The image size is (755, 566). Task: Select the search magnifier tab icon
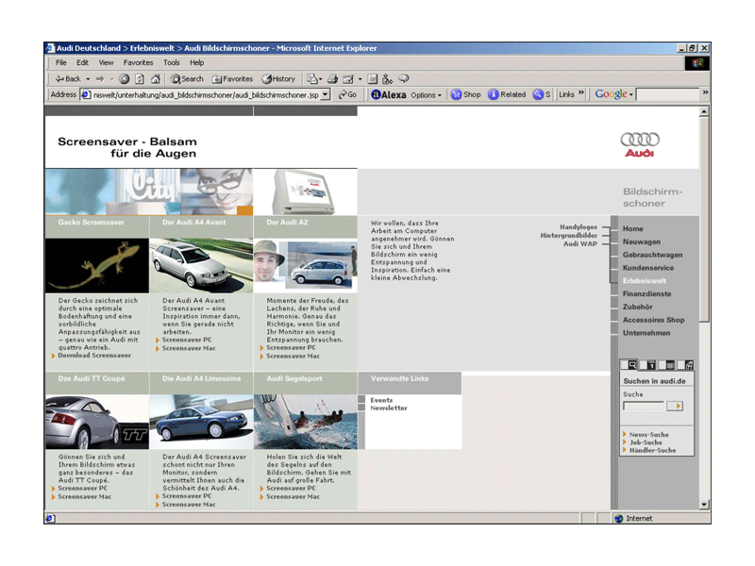632,365
